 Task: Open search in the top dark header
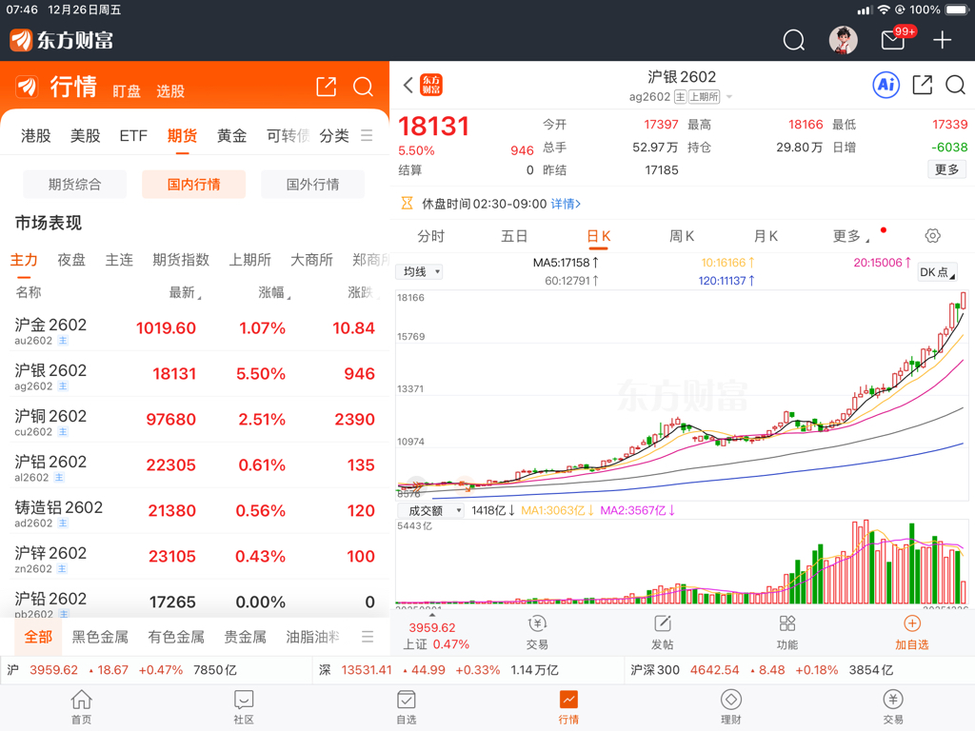click(793, 40)
